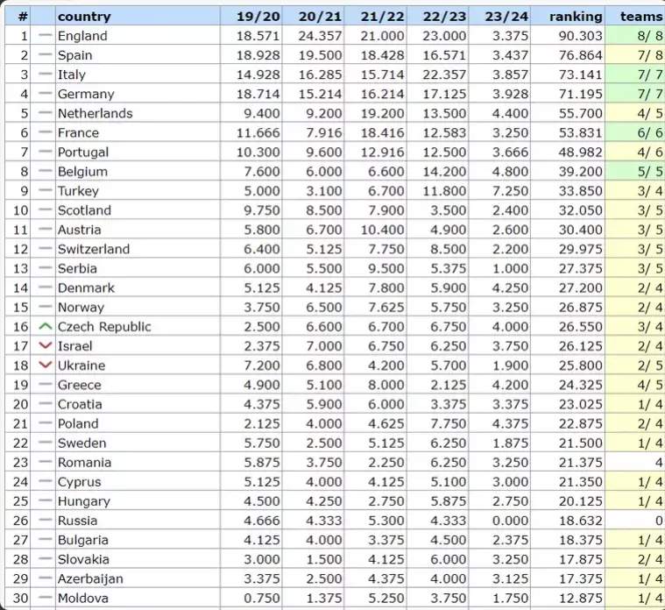Click the red down arrow beside Israel
The image size is (665, 610).
point(46,346)
